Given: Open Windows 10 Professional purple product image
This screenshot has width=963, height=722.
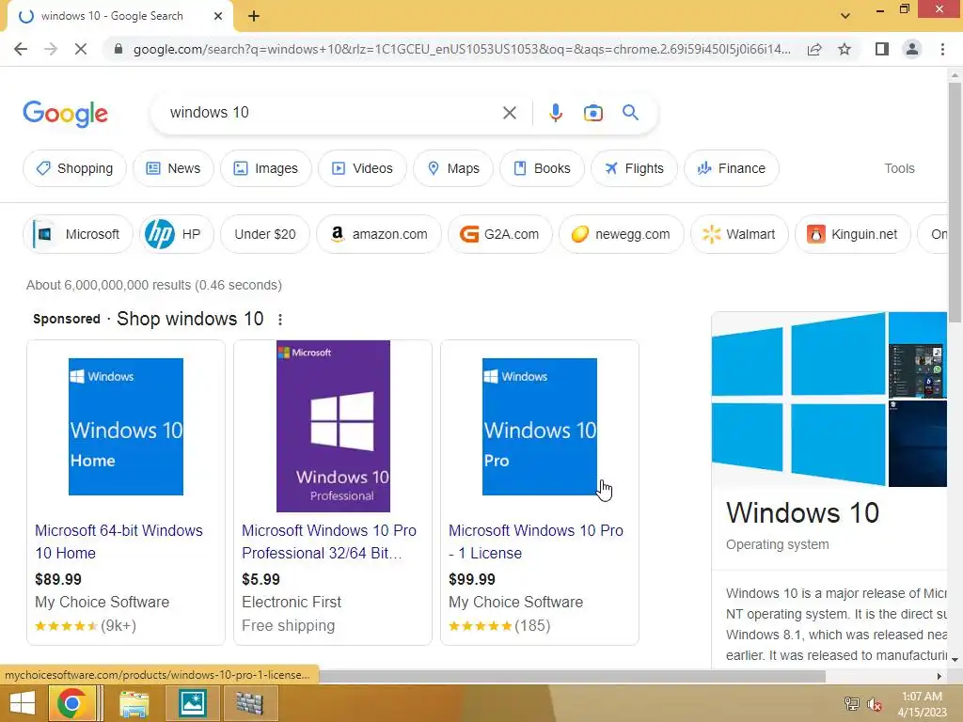Looking at the screenshot, I should (333, 426).
